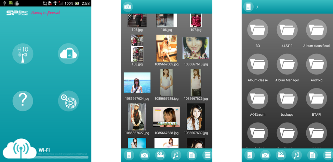Tap camera icon in folder browser bottom bar
This screenshot has height=162, width=333.
click(x=265, y=156)
